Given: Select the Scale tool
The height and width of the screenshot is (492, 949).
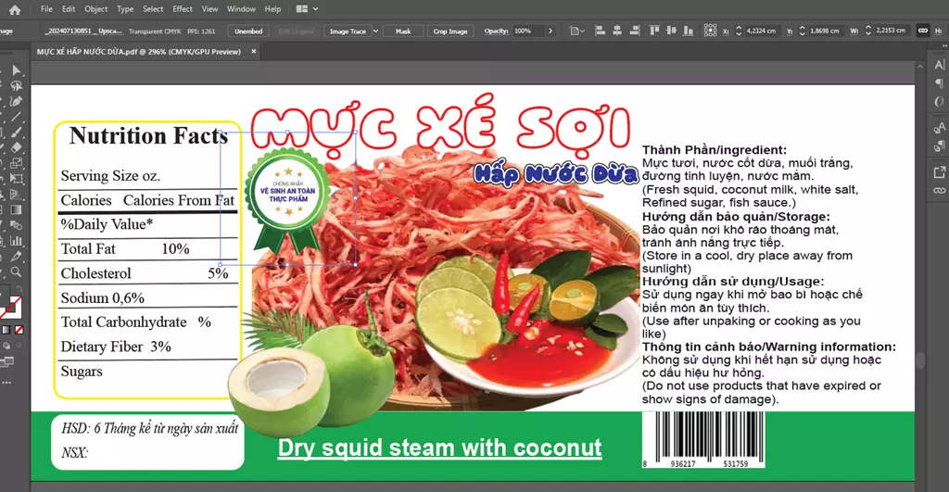Looking at the screenshot, I should pyautogui.click(x=17, y=163).
